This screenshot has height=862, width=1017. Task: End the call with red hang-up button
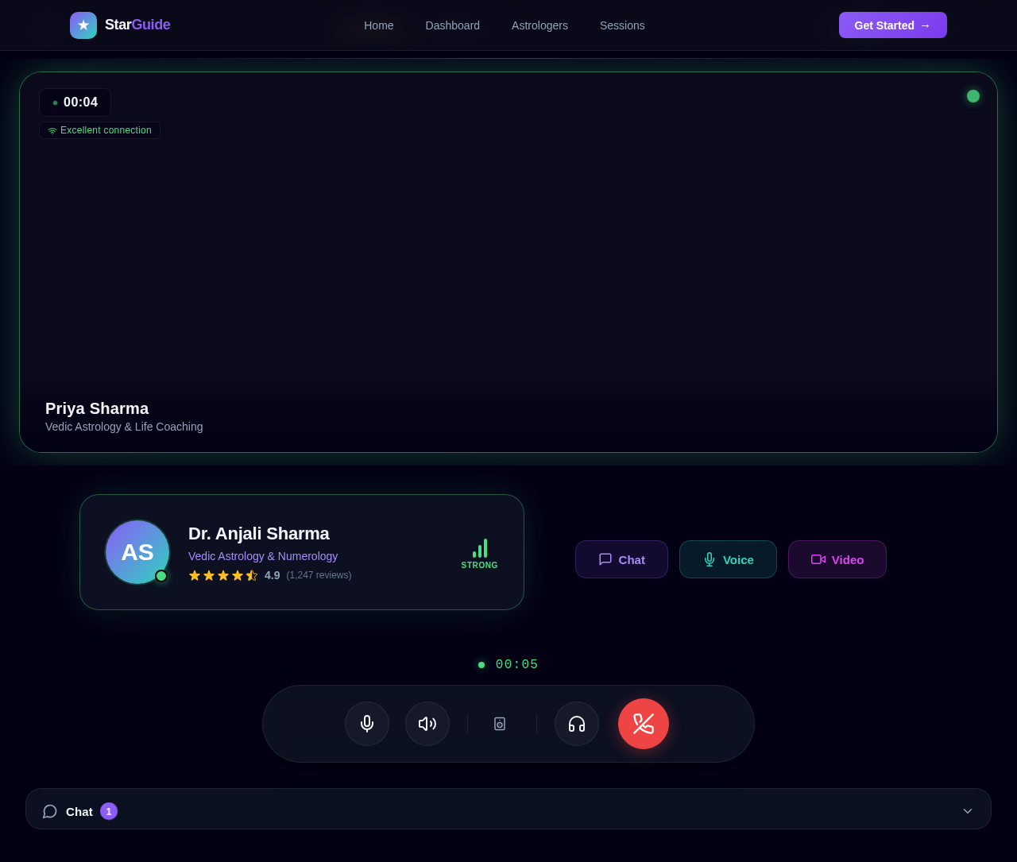644,724
